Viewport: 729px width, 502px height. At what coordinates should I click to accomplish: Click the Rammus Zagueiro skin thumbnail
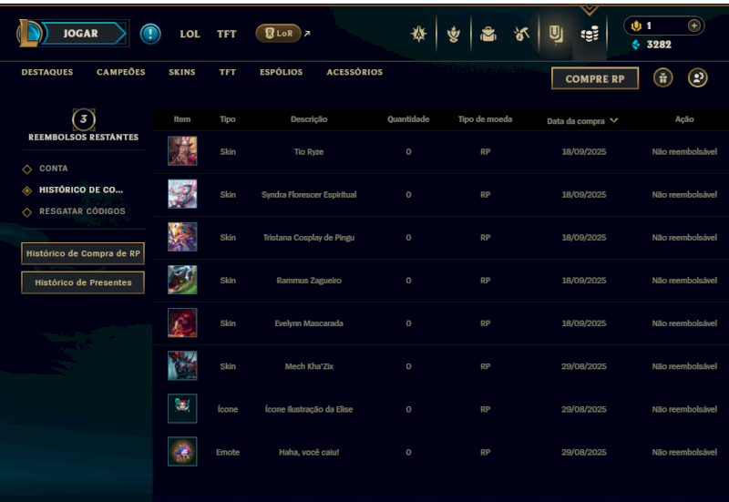(x=182, y=280)
